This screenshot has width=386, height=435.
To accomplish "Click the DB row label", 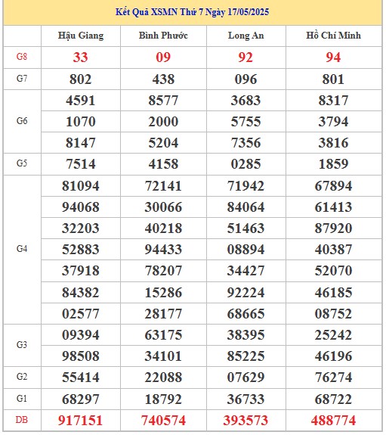I will [22, 420].
